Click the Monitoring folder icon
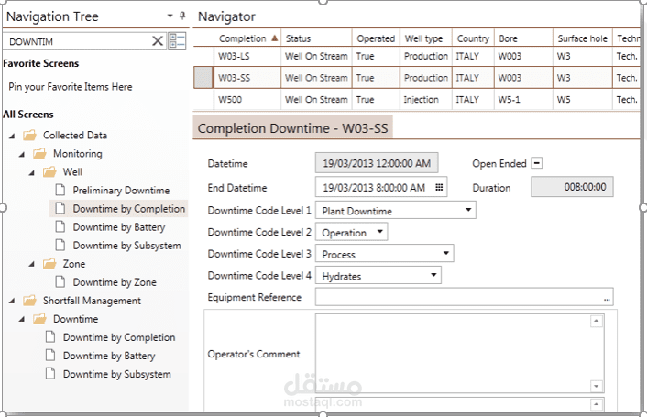This screenshot has height=417, width=647. click(39, 154)
